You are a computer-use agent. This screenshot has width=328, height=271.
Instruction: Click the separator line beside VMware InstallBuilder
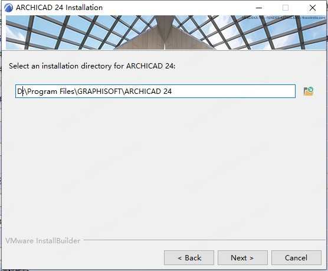click(x=204, y=240)
